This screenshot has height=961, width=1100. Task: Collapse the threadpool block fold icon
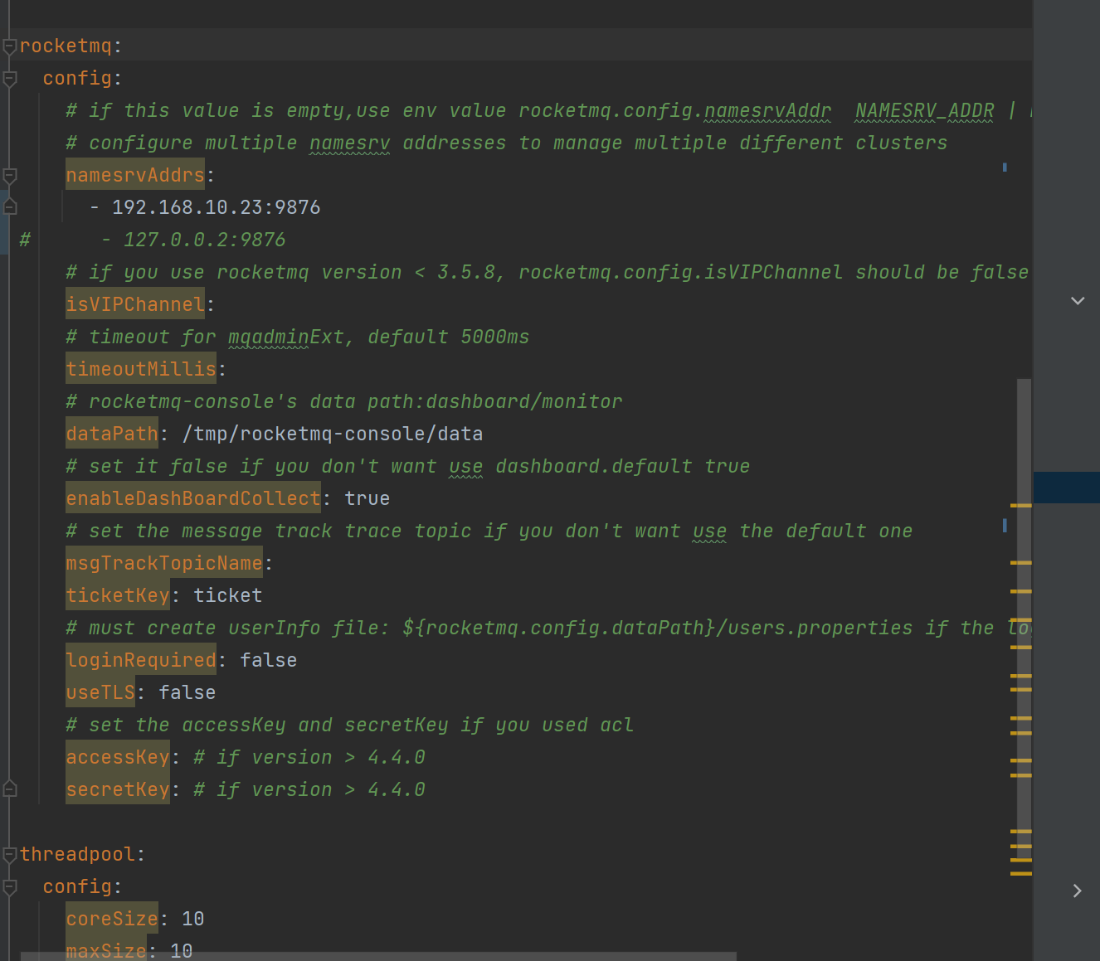(x=10, y=855)
